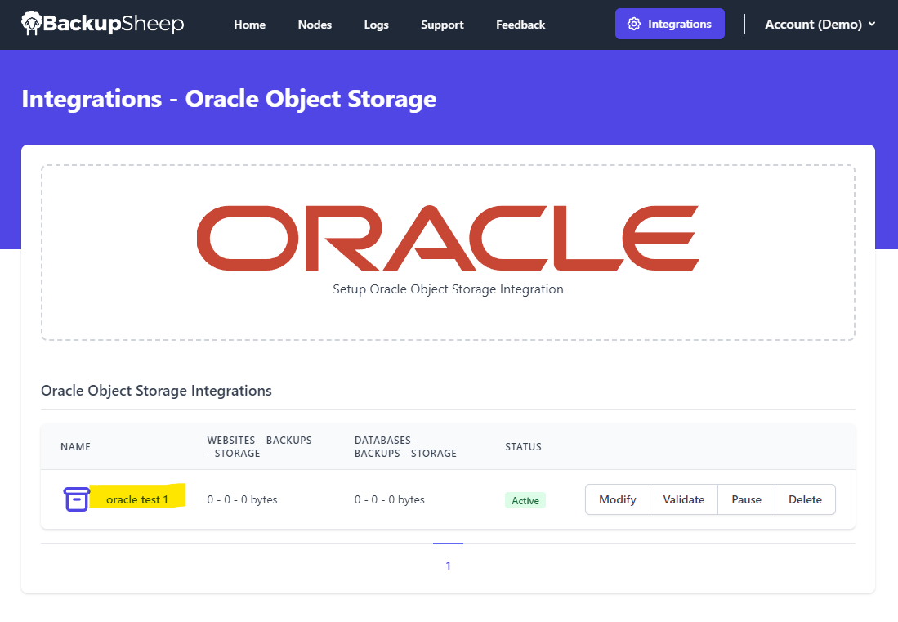Click Setup Oracle Object Storage Integration link
Screen dimensions: 898x622
pyautogui.click(x=448, y=289)
